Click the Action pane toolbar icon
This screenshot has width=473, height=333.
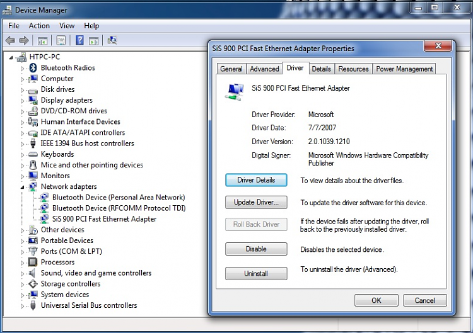[94, 41]
